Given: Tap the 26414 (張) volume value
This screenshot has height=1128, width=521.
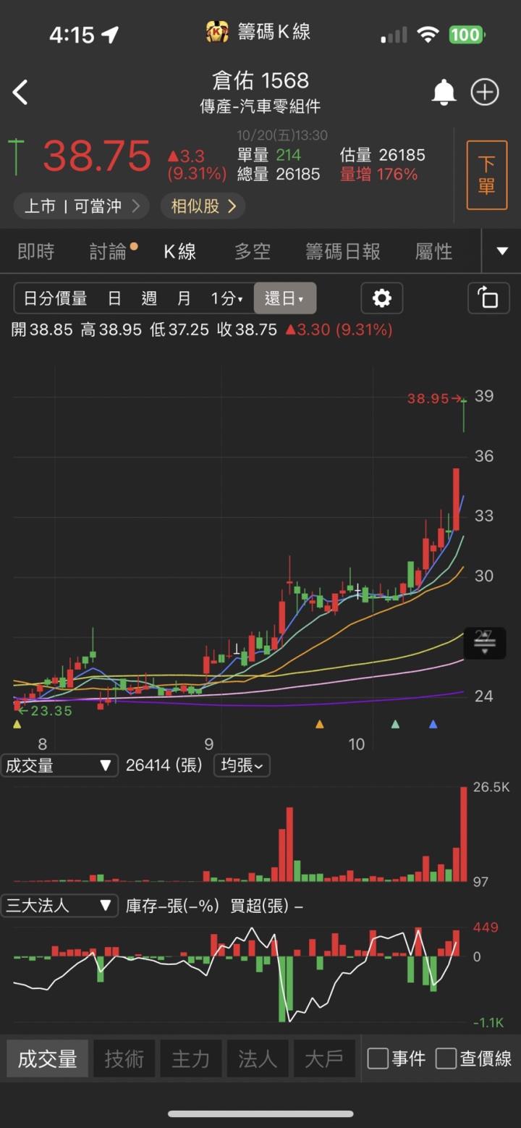Looking at the screenshot, I should pos(164,765).
